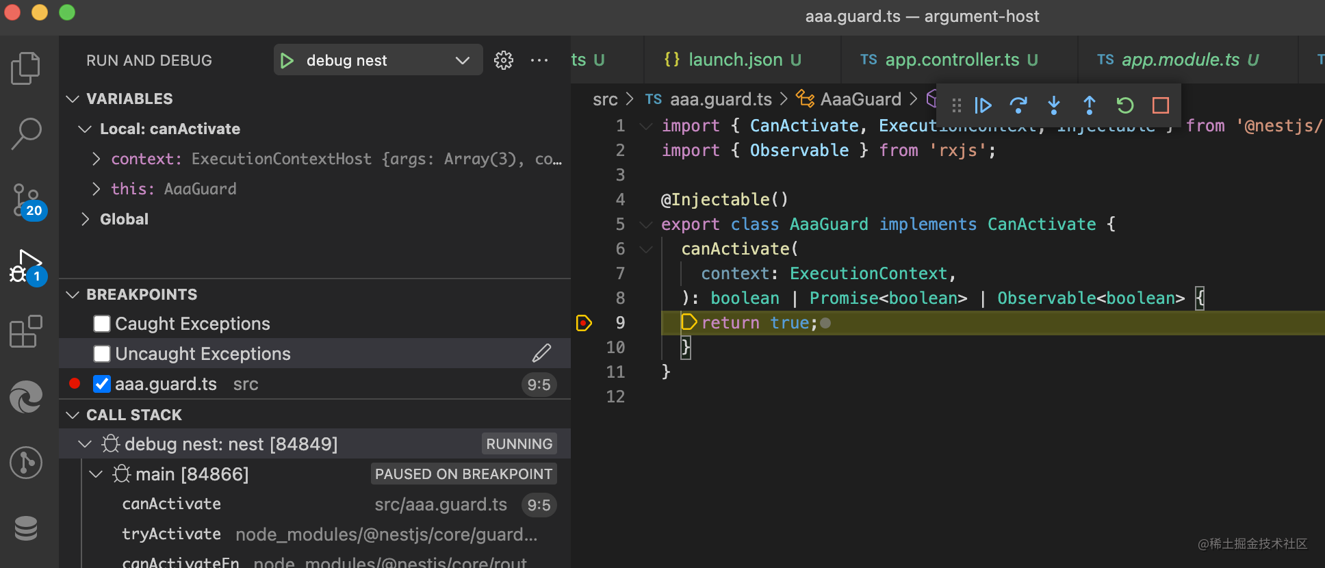Disable the aaa.guard.ts breakpoint checkbox
Image resolution: width=1325 pixels, height=568 pixels.
pos(102,384)
